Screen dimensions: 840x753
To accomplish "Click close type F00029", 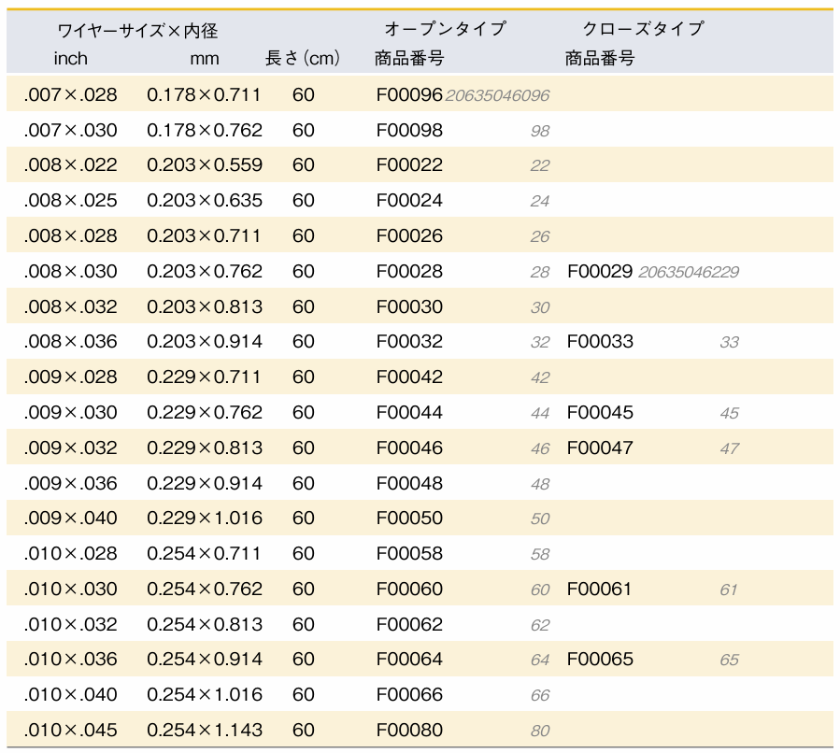I will 600,271.
